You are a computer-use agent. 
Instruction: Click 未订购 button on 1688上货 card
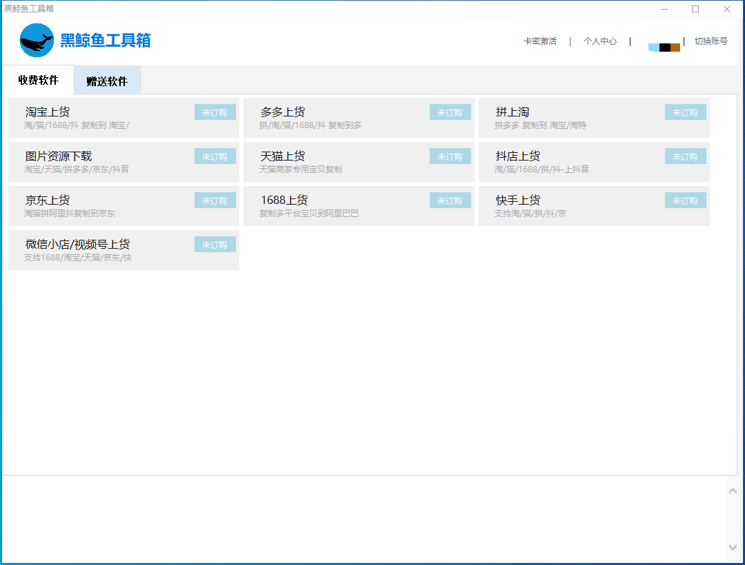(450, 200)
